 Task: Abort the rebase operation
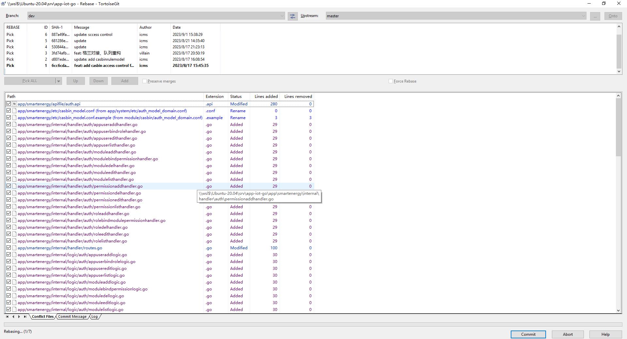[x=568, y=334]
